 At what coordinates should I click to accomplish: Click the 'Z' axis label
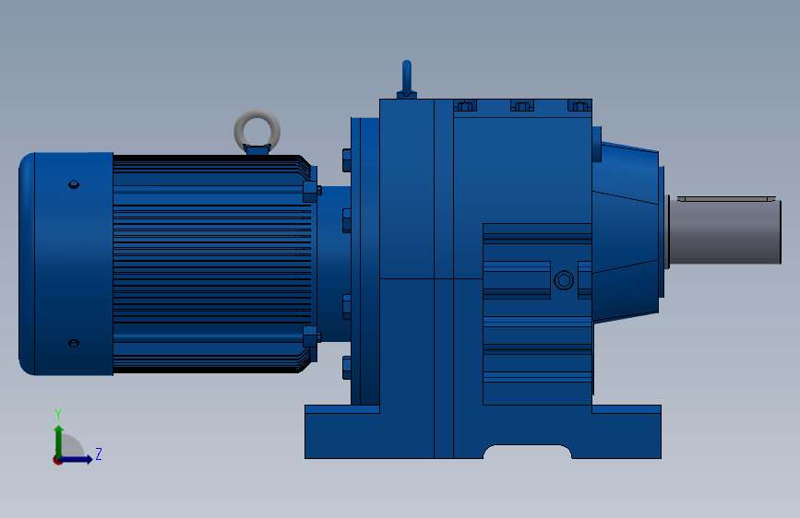pos(99,453)
